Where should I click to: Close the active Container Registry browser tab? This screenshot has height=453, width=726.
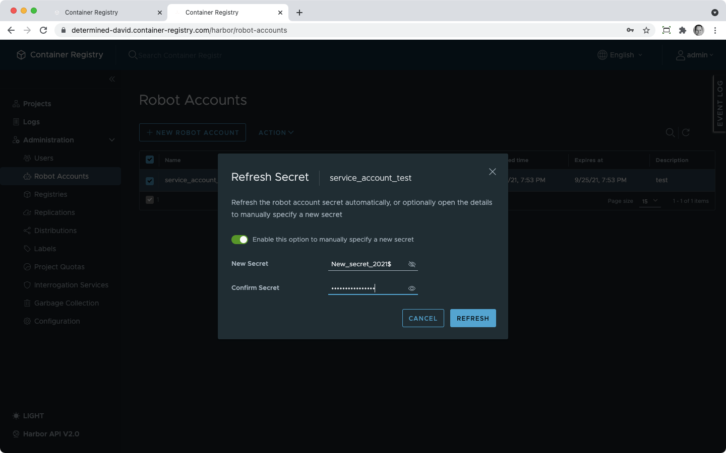[280, 13]
